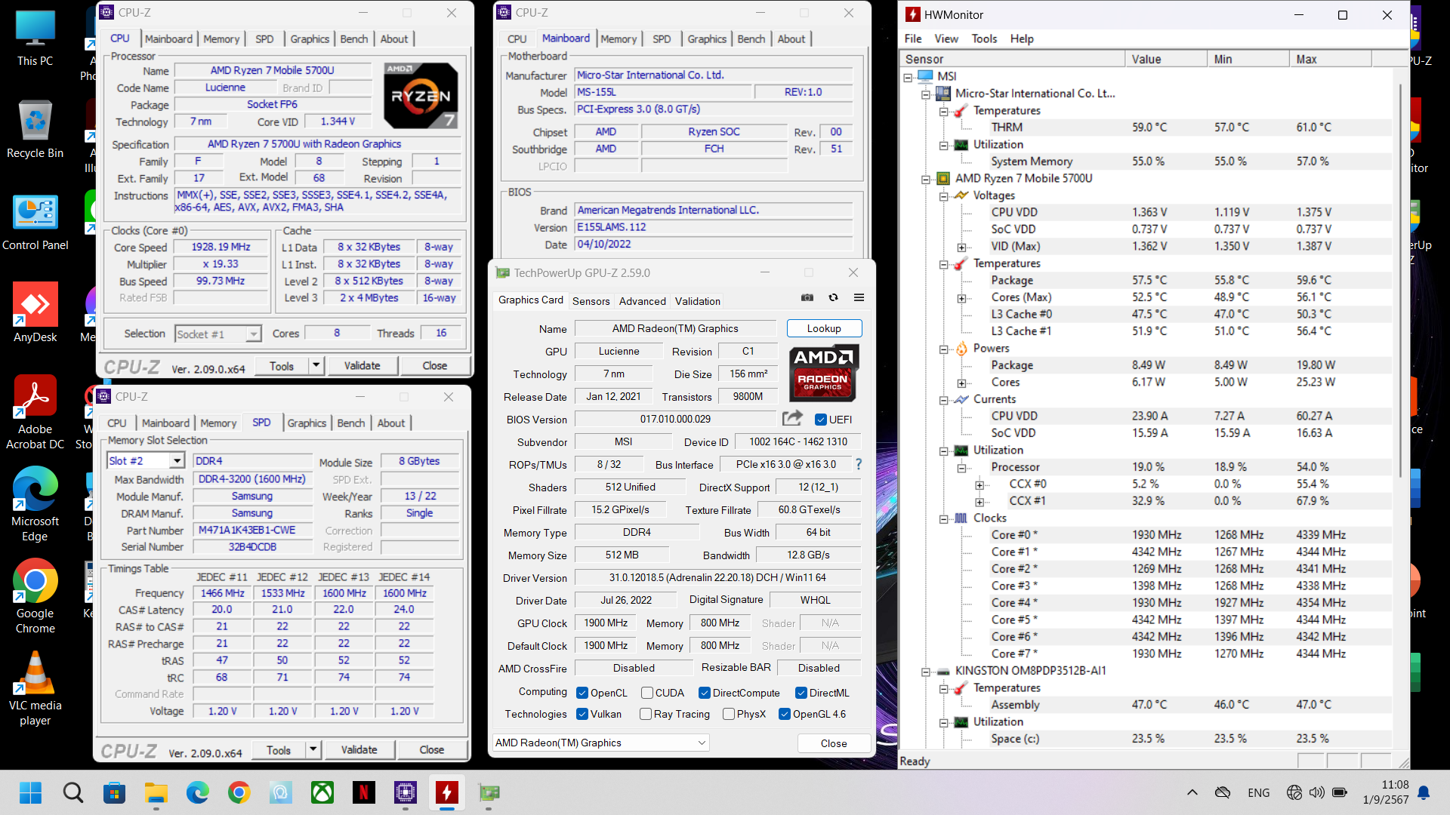
Task: Toggle the DirectML checkbox
Action: pyautogui.click(x=801, y=693)
